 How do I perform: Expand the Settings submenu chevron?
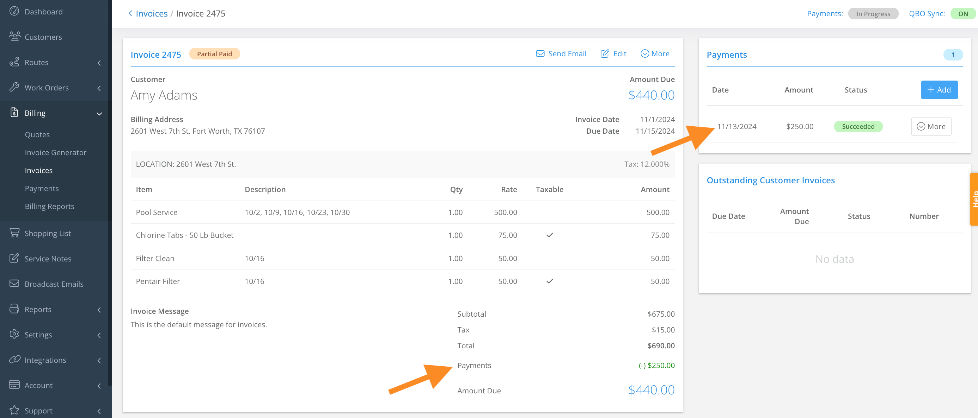[99, 335]
